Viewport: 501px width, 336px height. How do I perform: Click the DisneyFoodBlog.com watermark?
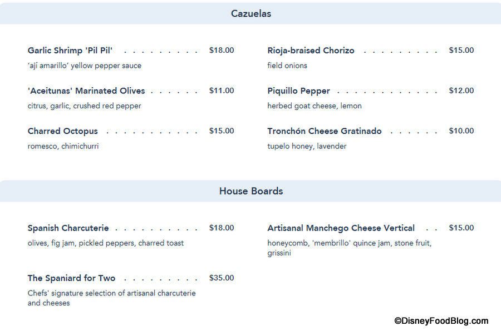click(441, 321)
